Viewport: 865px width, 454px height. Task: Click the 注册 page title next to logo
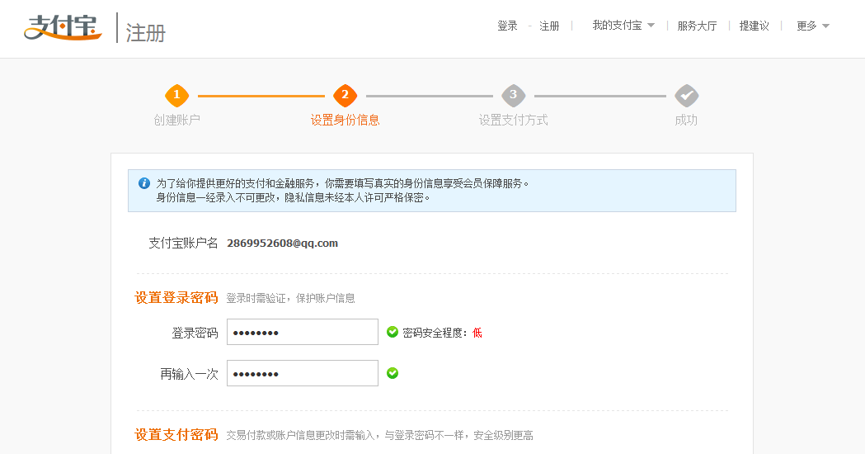coord(146,32)
